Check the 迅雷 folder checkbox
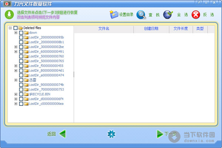 21,80
